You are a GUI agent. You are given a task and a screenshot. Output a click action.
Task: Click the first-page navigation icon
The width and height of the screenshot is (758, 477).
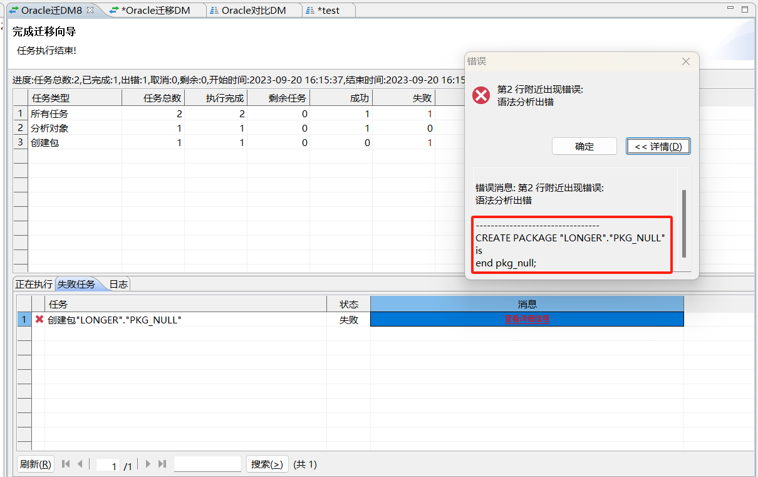pyautogui.click(x=66, y=464)
